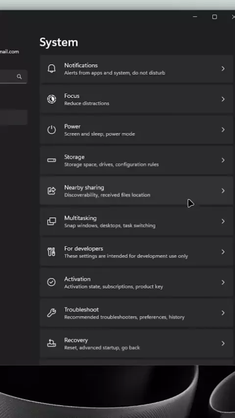Open the Power settings entry
Viewport: 235px width, 418px height.
click(137, 130)
